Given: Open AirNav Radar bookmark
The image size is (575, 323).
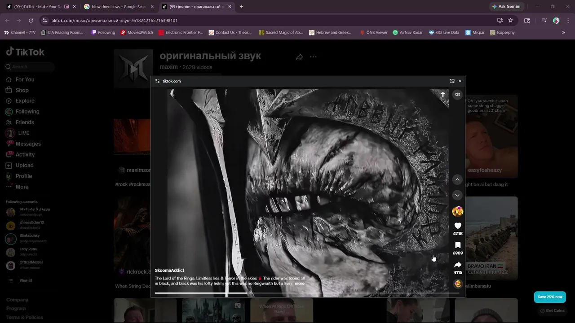Looking at the screenshot, I should pyautogui.click(x=407, y=33).
